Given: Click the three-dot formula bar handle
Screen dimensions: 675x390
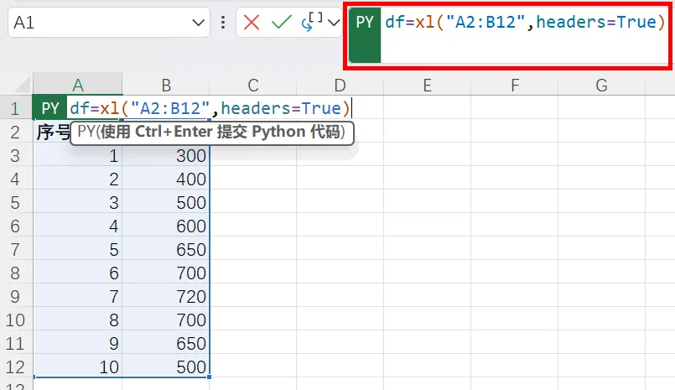Looking at the screenshot, I should pyautogui.click(x=223, y=23).
